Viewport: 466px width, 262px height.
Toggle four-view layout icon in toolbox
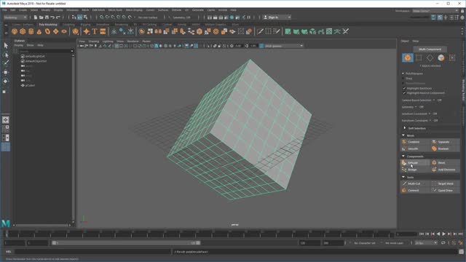(x=6, y=129)
